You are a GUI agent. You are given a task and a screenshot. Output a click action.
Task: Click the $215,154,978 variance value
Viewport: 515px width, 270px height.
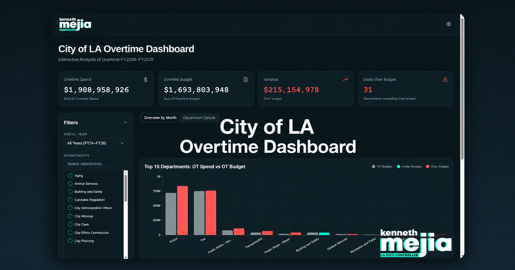click(291, 90)
